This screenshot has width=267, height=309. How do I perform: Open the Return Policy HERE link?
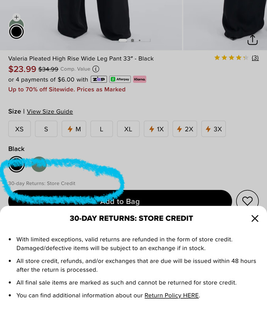[171, 295]
